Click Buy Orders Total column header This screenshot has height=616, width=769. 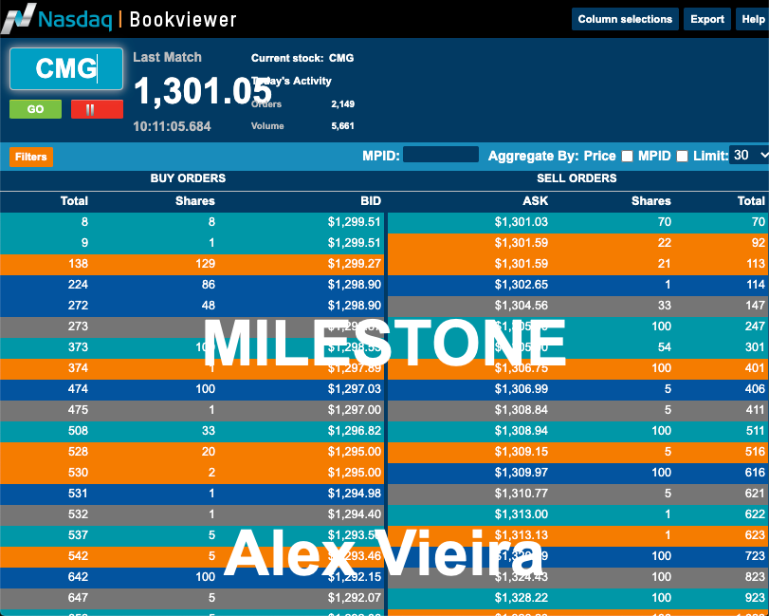tap(74, 201)
